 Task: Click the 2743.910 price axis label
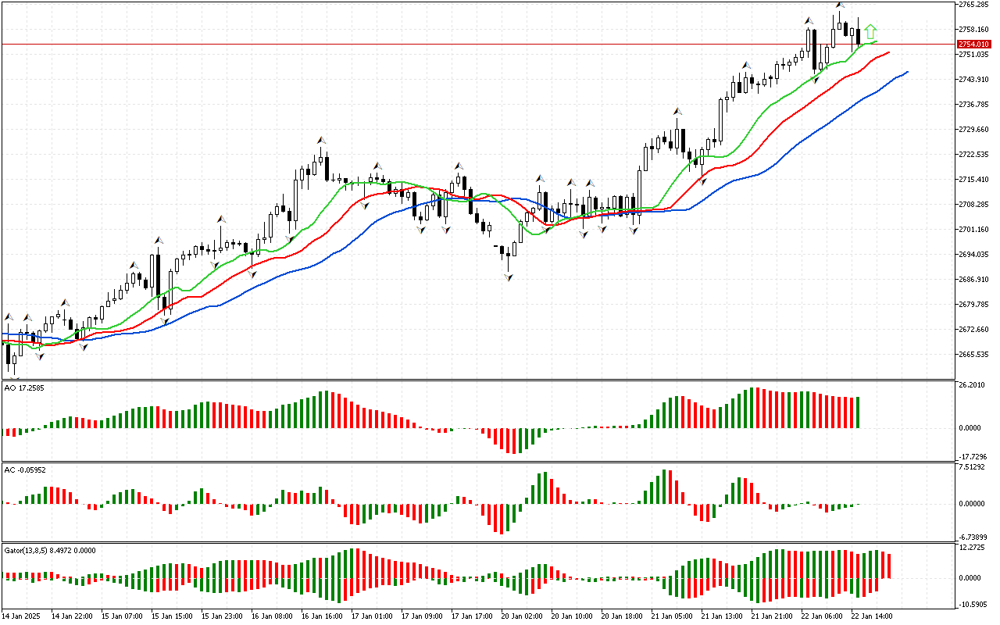click(x=973, y=80)
